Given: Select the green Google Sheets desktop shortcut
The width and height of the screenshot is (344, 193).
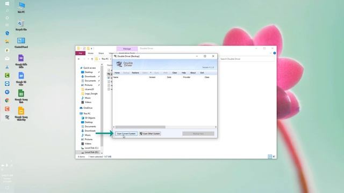Looking at the screenshot, I should point(21,96).
